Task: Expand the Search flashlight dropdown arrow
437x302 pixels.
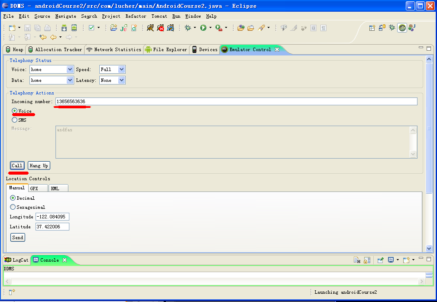Action: pyautogui.click(x=268, y=28)
